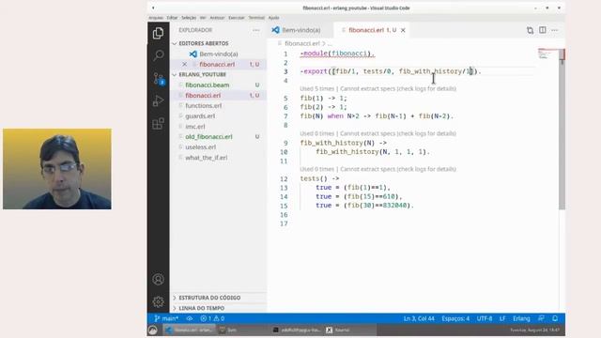Click fibonacci.erl in the breadcrumb path
Viewport: 601px width, 338px height.
click(x=302, y=44)
